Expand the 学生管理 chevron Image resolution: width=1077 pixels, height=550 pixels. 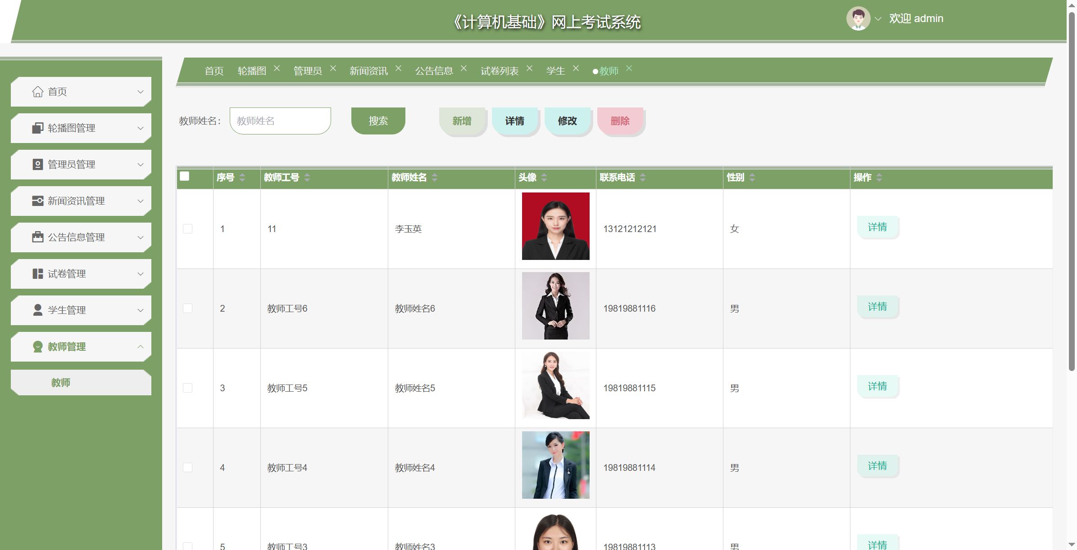(x=141, y=310)
